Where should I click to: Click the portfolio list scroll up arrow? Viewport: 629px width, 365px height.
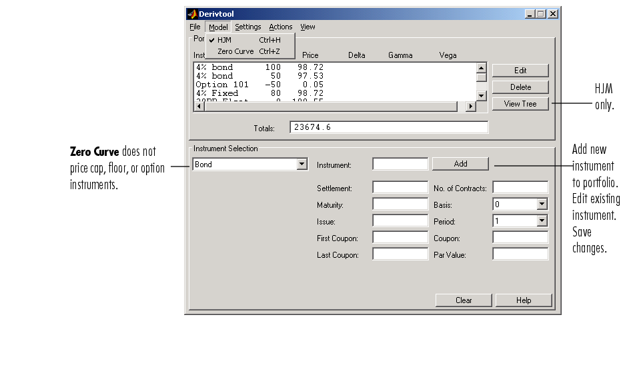pos(482,68)
